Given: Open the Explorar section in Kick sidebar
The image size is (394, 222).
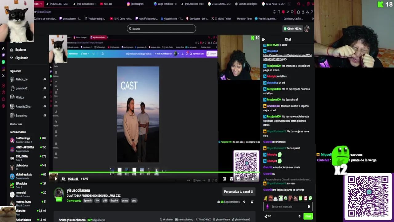Looking at the screenshot, I should coord(21,50).
